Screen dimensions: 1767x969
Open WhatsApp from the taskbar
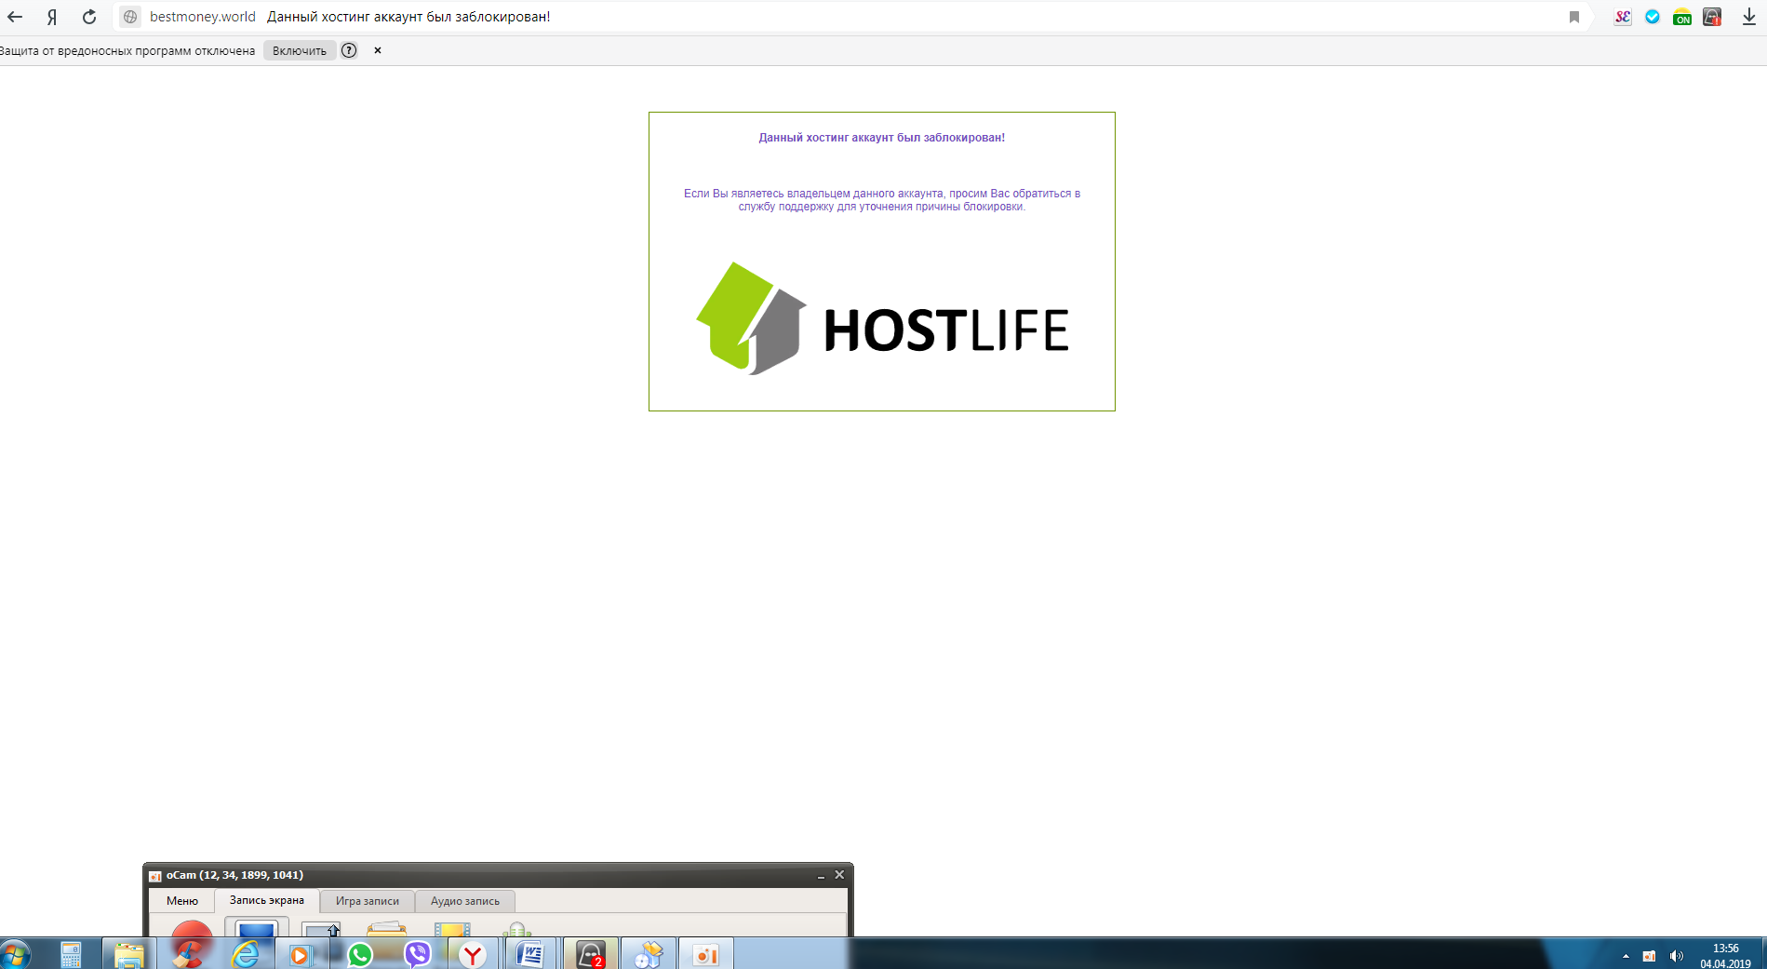[360, 954]
